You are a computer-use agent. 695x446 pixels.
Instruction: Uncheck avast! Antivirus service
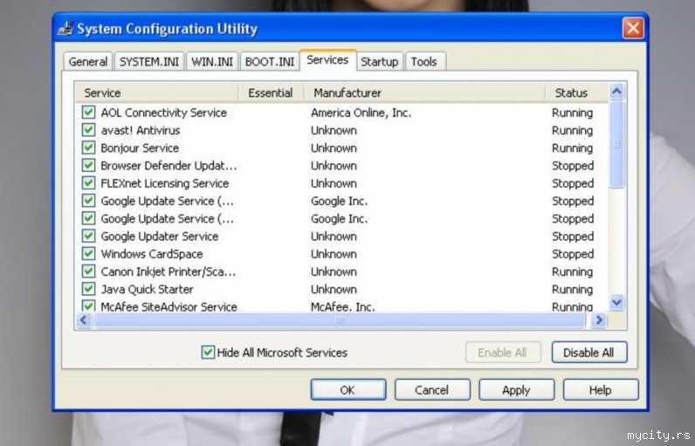[88, 130]
